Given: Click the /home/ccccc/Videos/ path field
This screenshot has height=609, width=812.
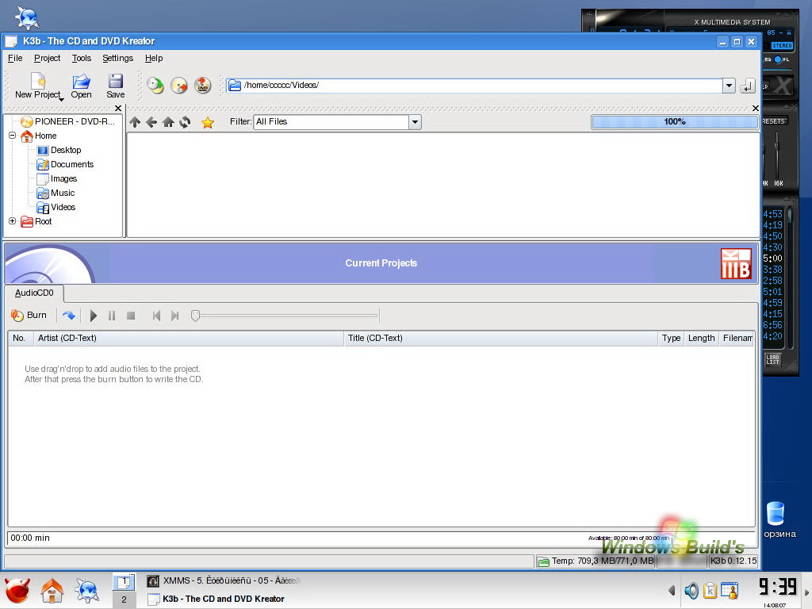Looking at the screenshot, I should point(474,86).
